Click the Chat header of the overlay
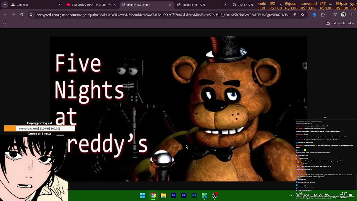Image resolution: width=357 pixels, height=201 pixels. pos(325,118)
